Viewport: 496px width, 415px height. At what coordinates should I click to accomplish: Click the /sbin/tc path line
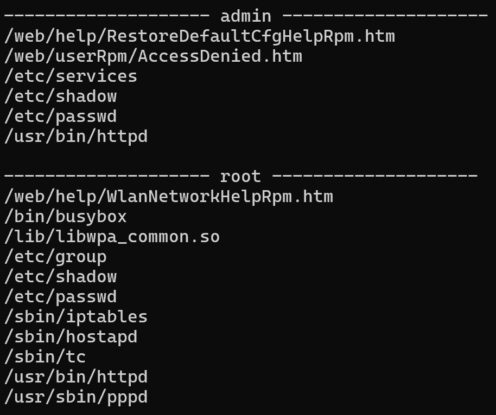[x=45, y=356]
